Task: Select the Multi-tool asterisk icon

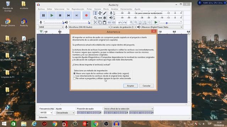Action: click(105, 18)
